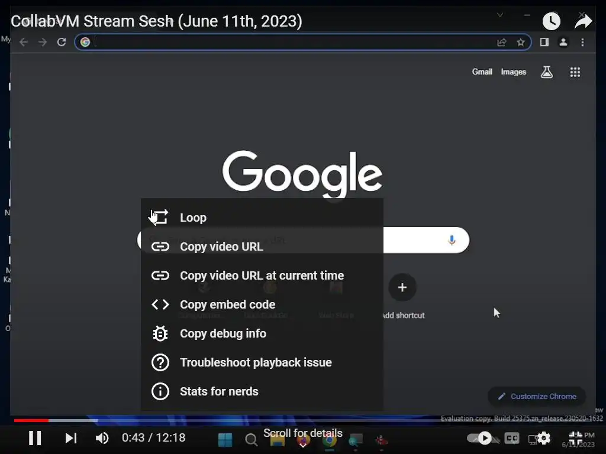Exit full screen mode
The height and width of the screenshot is (454, 606).
(575, 438)
